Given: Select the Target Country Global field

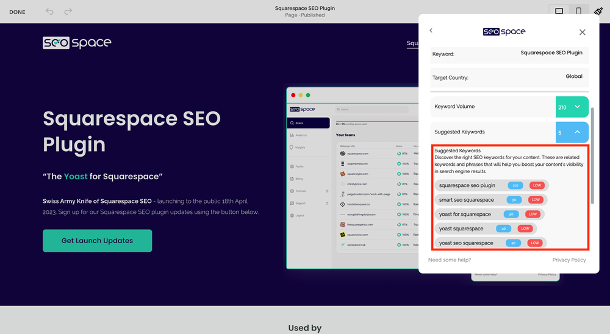Looking at the screenshot, I should (509, 77).
